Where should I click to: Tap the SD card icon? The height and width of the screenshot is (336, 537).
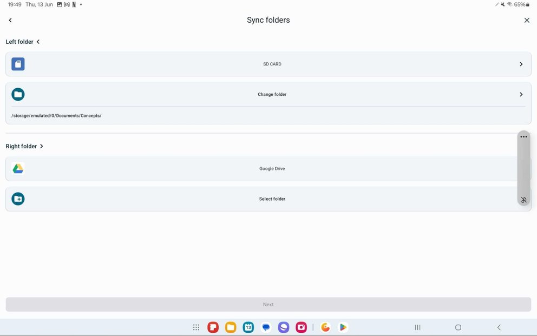[x=18, y=64]
